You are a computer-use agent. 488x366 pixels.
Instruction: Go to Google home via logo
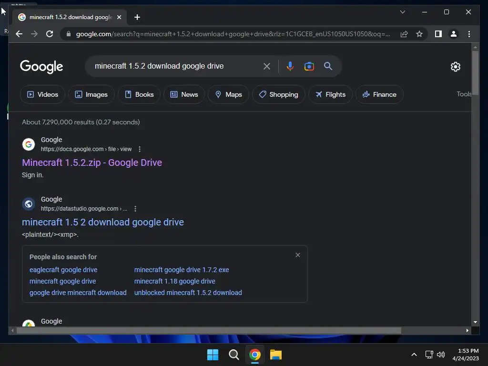click(x=41, y=67)
